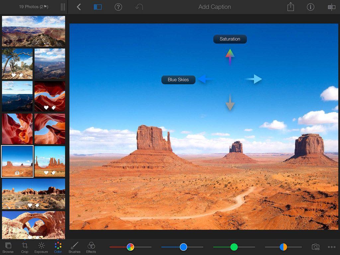This screenshot has width=340, height=255.
Task: Open the Effects tool
Action: (x=91, y=247)
